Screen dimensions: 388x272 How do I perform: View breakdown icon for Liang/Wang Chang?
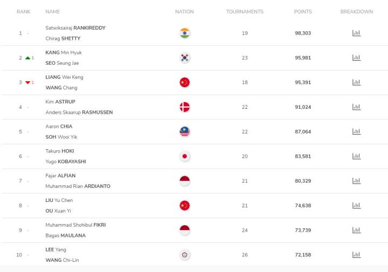click(x=356, y=82)
